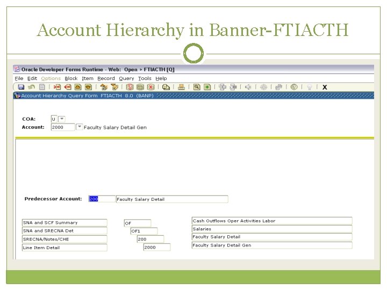The image size is (387, 290).
Task: Click the question-mark Online Help icon
Action: 294,87
